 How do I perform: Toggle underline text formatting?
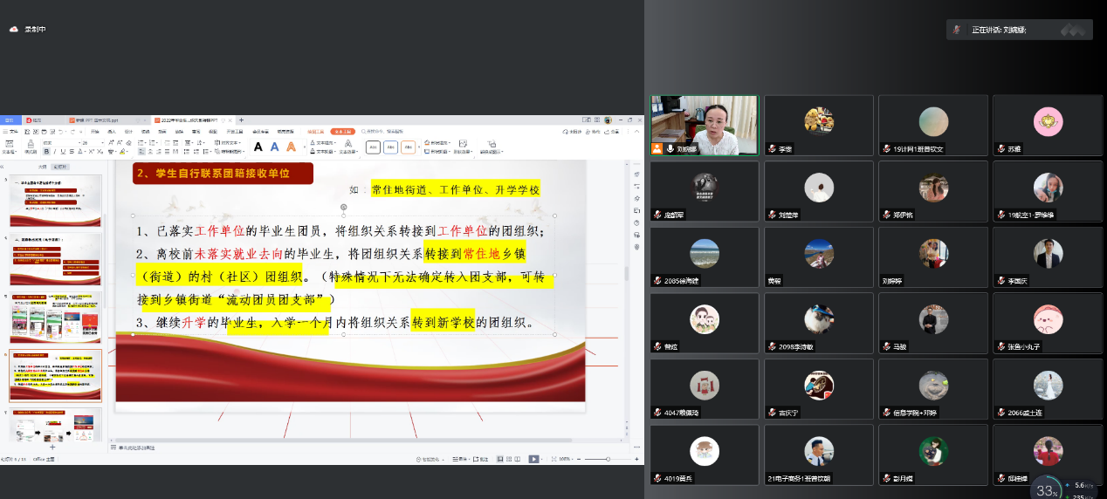point(62,151)
